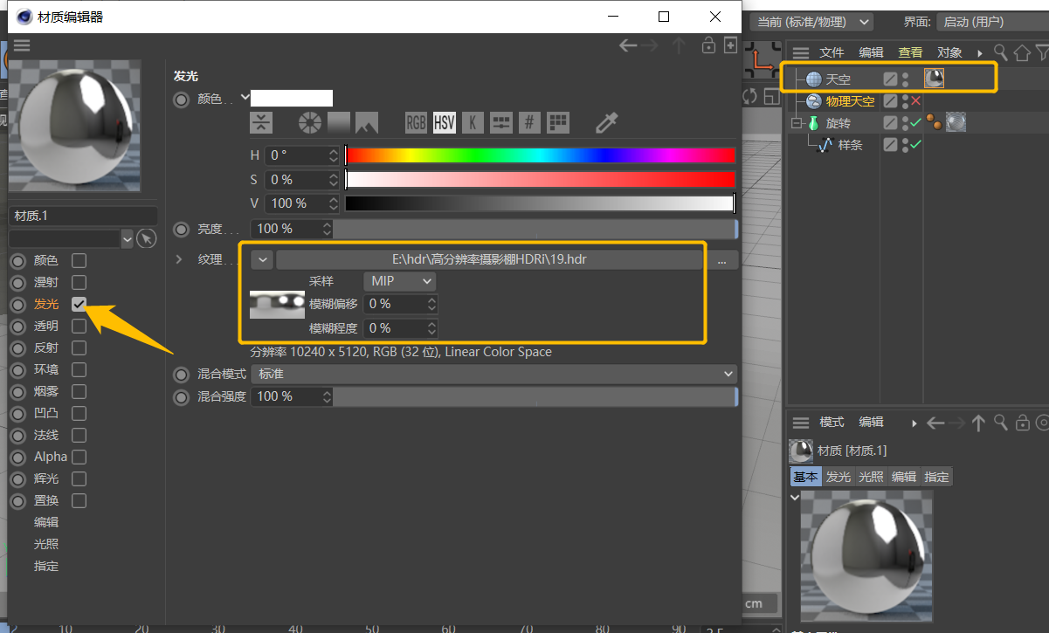This screenshot has height=633, width=1049.
Task: Enable the 透明 channel checkbox
Action: pos(79,326)
